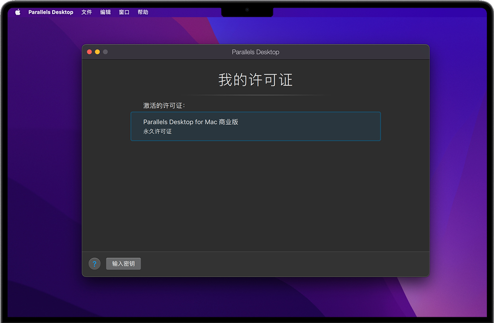
Task: Select the Parallels Desktop for Mac 商业版 license
Action: pyautogui.click(x=256, y=127)
